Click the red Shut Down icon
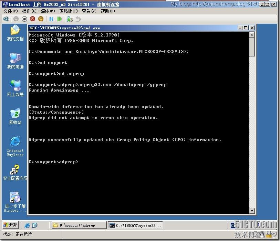 (32, 19)
